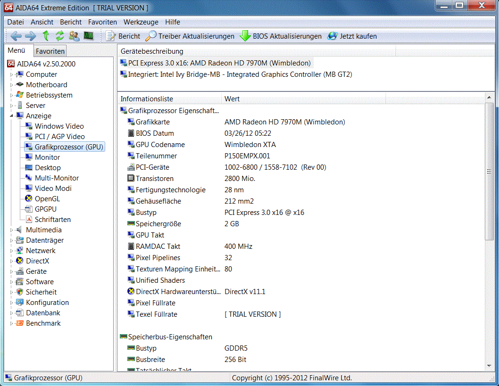
Task: Click the green Up arrow toolbar icon
Action: coord(46,36)
